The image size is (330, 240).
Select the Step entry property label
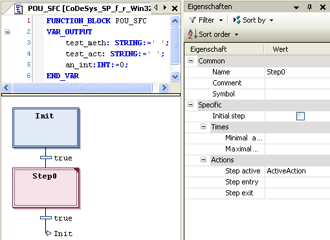coord(242,182)
